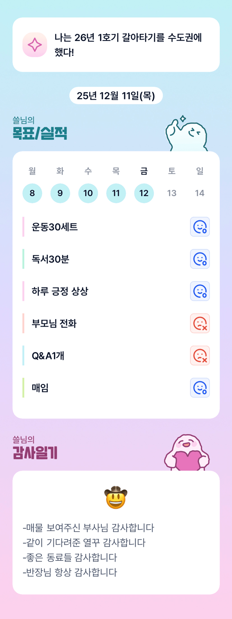
Task: Click the pink color bar beside 운동30세트
Action: click(x=23, y=227)
